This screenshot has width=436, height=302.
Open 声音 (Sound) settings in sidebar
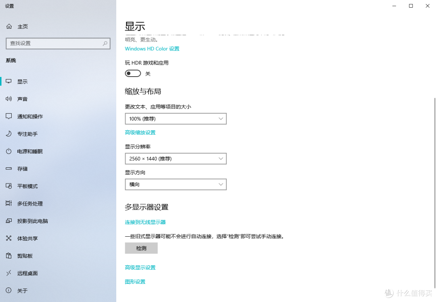pyautogui.click(x=22, y=99)
